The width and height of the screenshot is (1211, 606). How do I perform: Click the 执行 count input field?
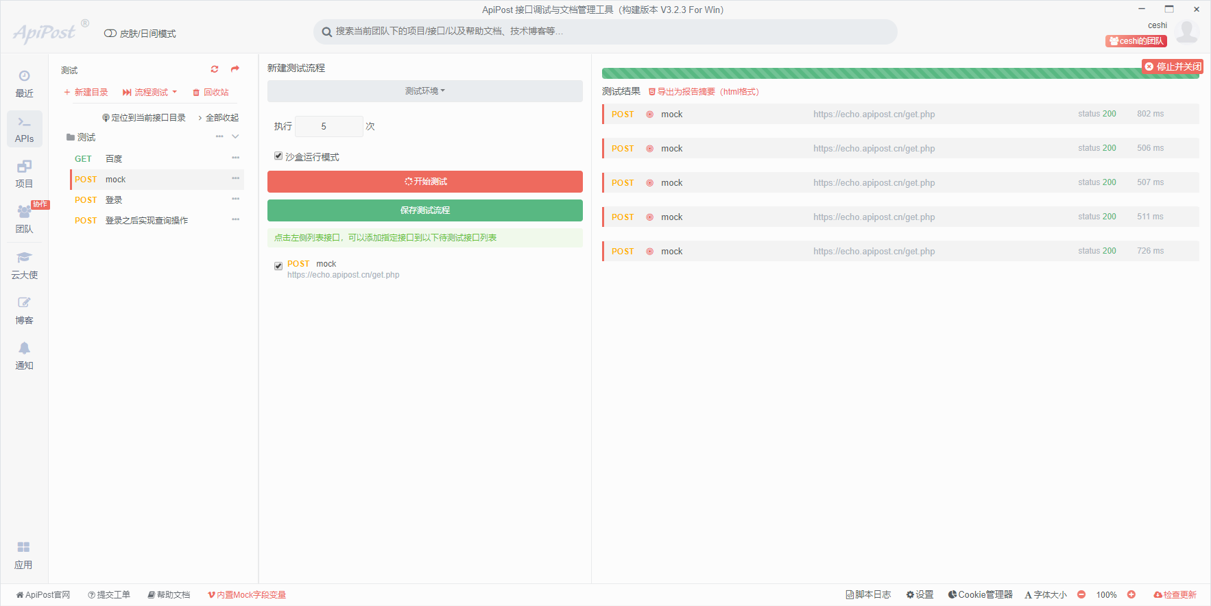point(328,126)
